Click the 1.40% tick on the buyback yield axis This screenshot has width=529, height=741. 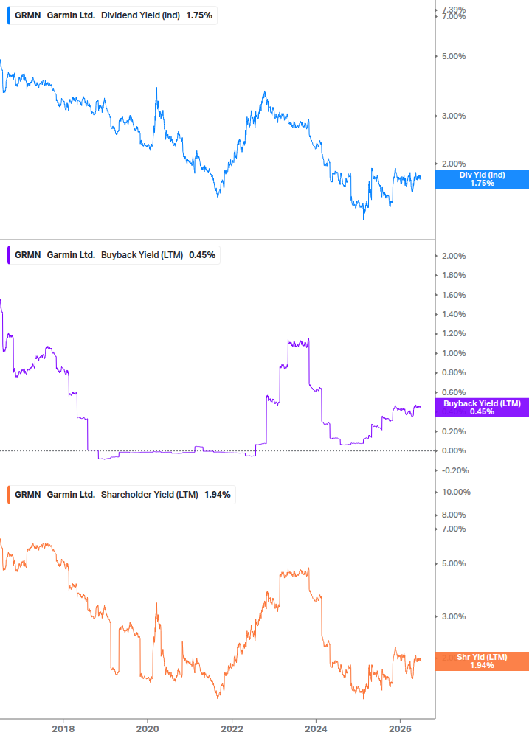pyautogui.click(x=454, y=314)
